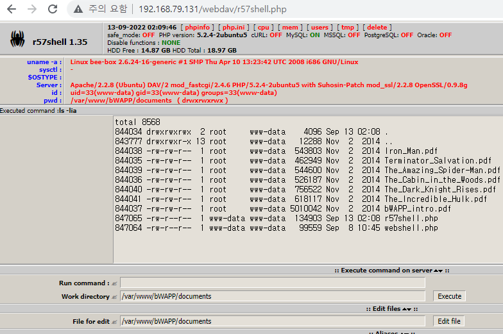This screenshot has width=503, height=334.
Task: Open the phpinfo link
Action: [198, 27]
